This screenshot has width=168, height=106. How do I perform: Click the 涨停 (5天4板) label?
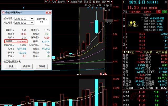133,24
